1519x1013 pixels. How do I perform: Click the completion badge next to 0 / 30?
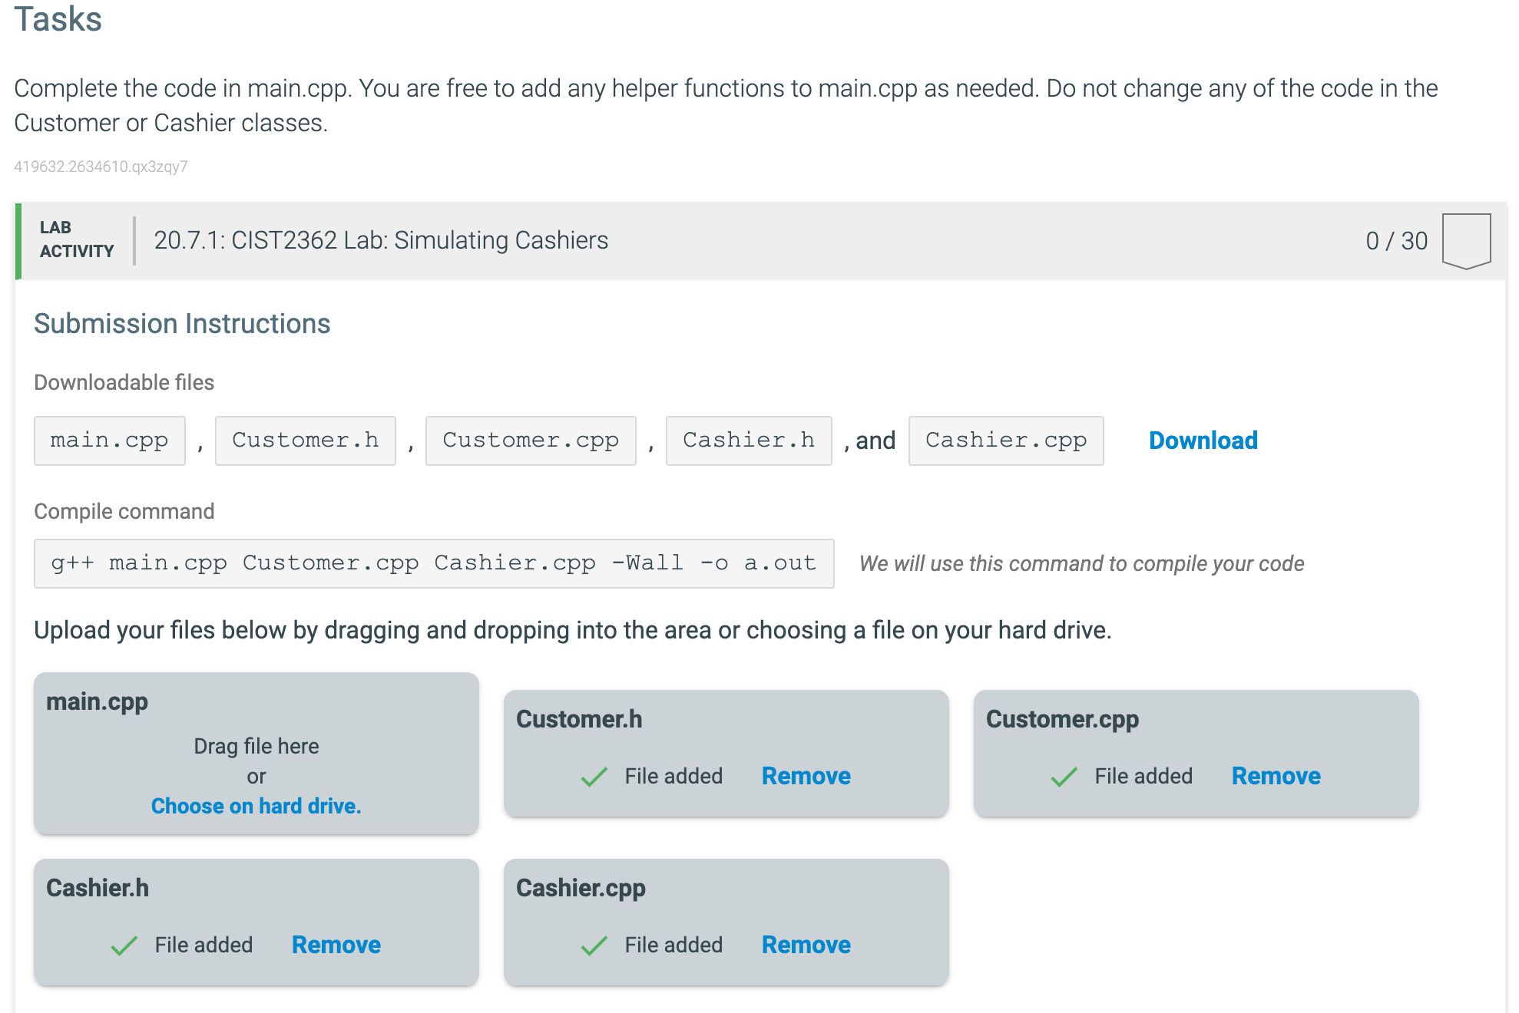pyautogui.click(x=1466, y=241)
